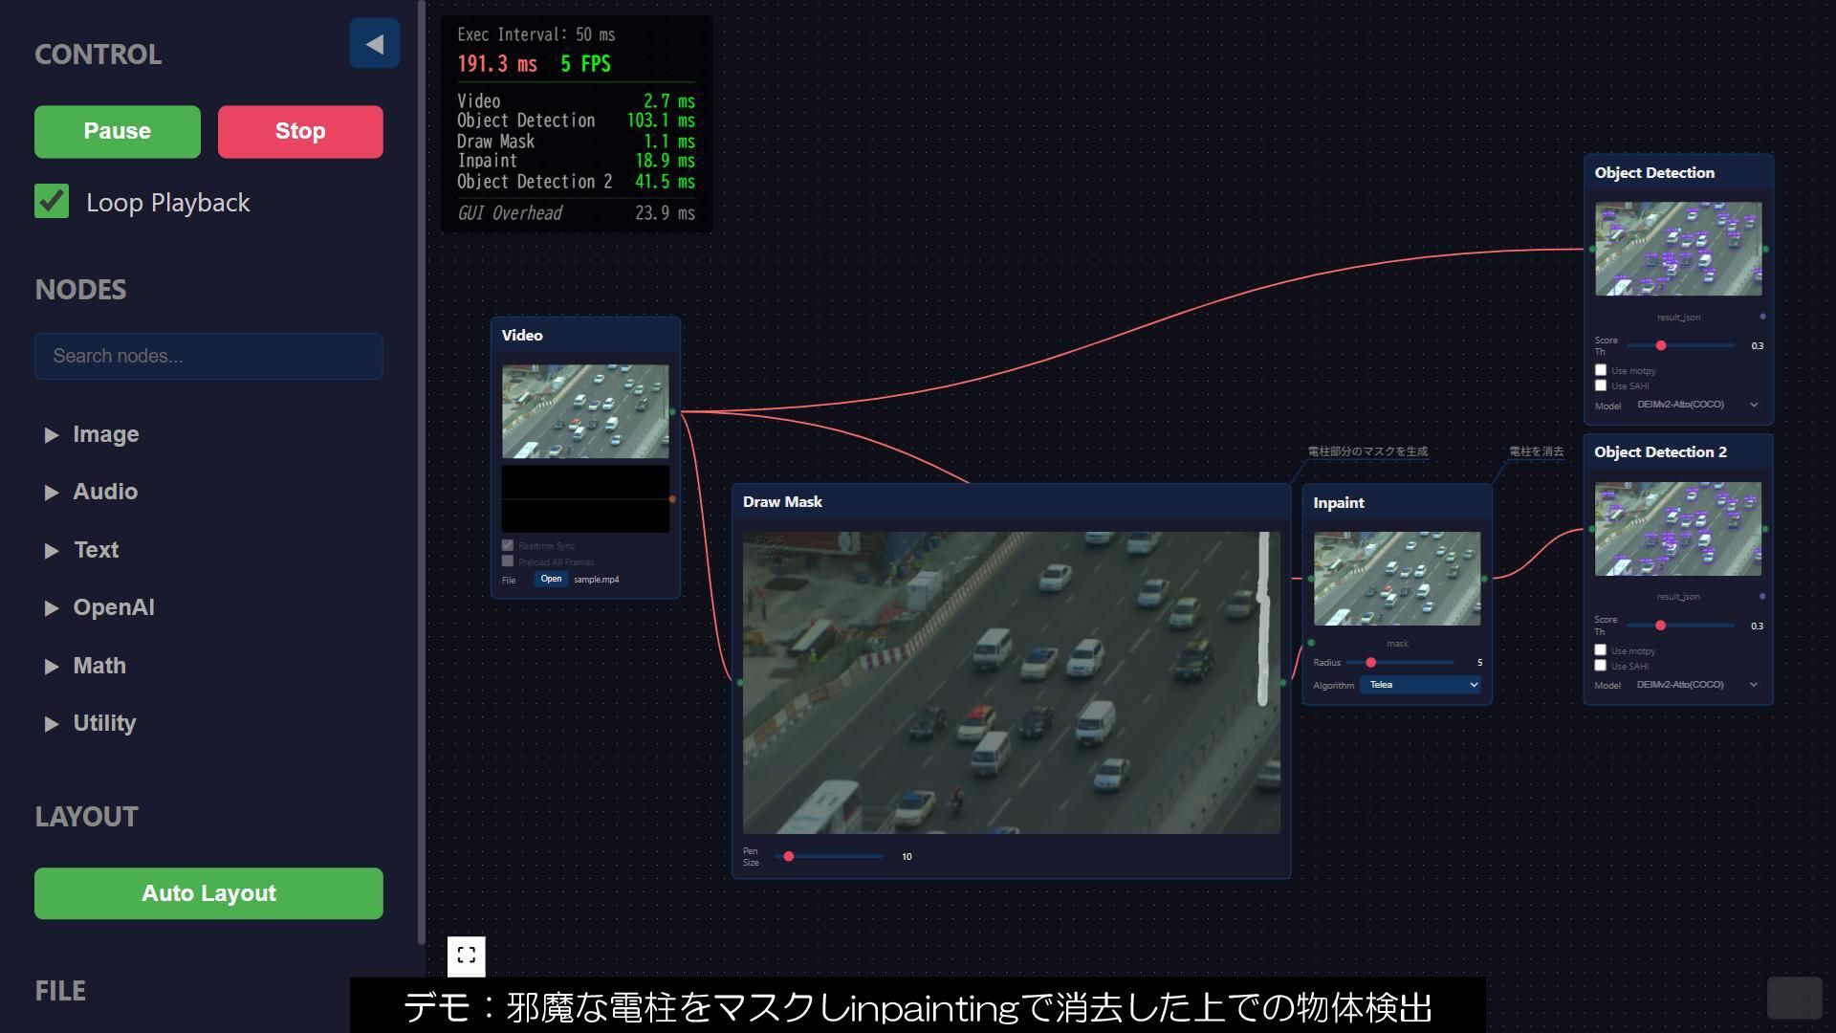
Task: Click the Video node image output port
Action: coord(673,412)
